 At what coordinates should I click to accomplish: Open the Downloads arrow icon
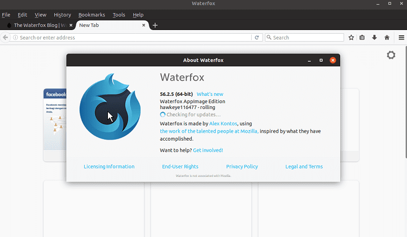tap(374, 37)
